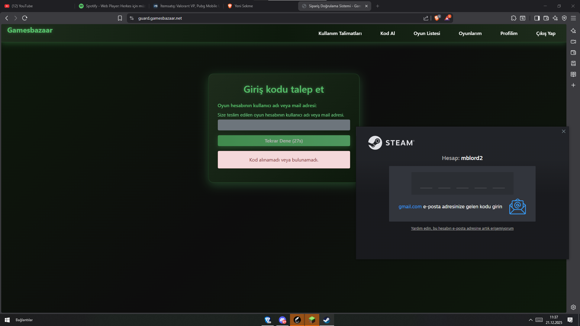Click the 'Giriş kodu talep et' heading
This screenshot has height=326, width=580.
(284, 89)
